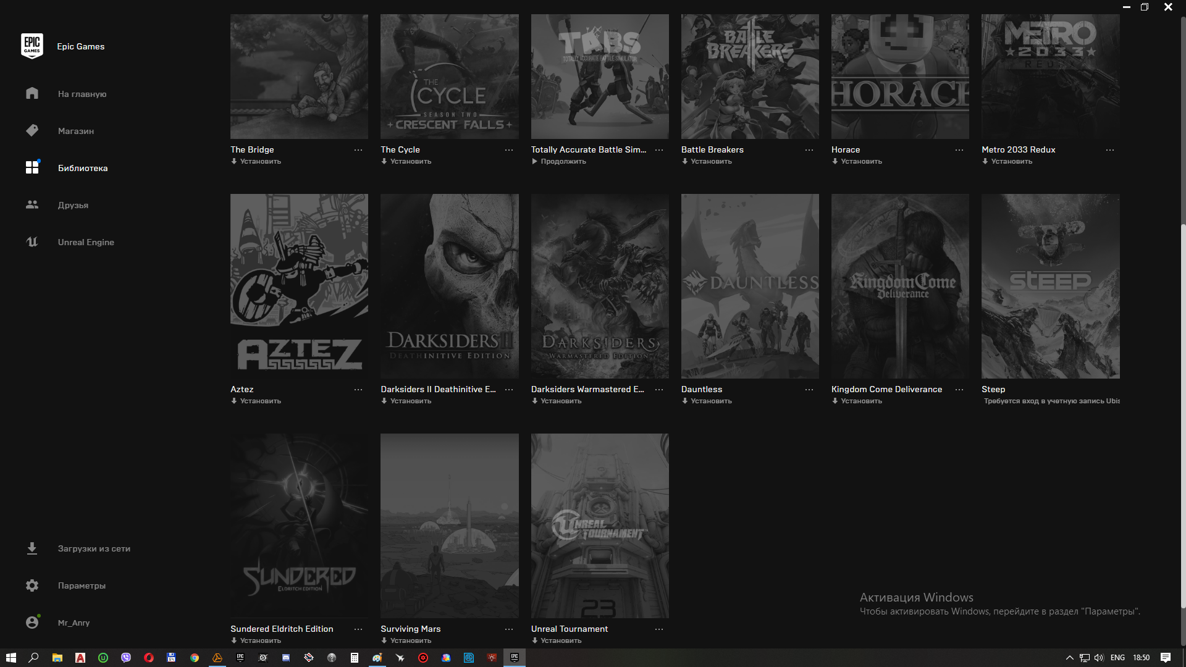Open the Windows notification center icon
Viewport: 1186px width, 667px height.
1166,658
